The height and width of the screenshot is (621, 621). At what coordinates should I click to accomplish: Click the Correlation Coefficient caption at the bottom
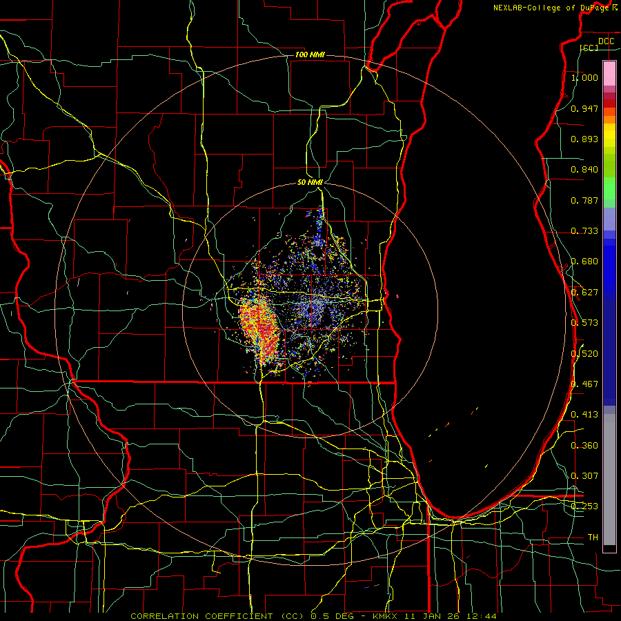pyautogui.click(x=313, y=616)
